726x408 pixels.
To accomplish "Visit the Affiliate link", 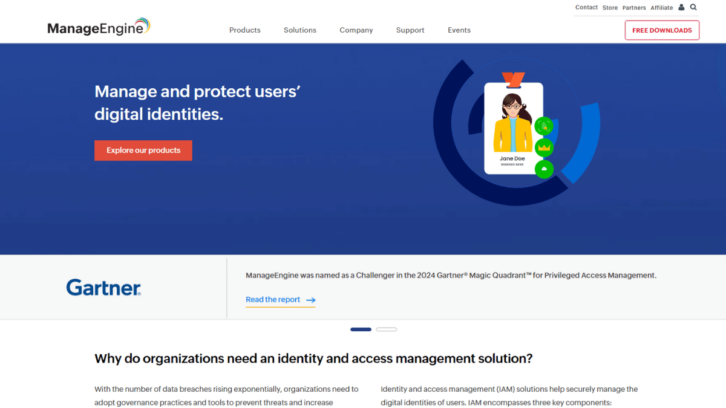I will [x=662, y=8].
